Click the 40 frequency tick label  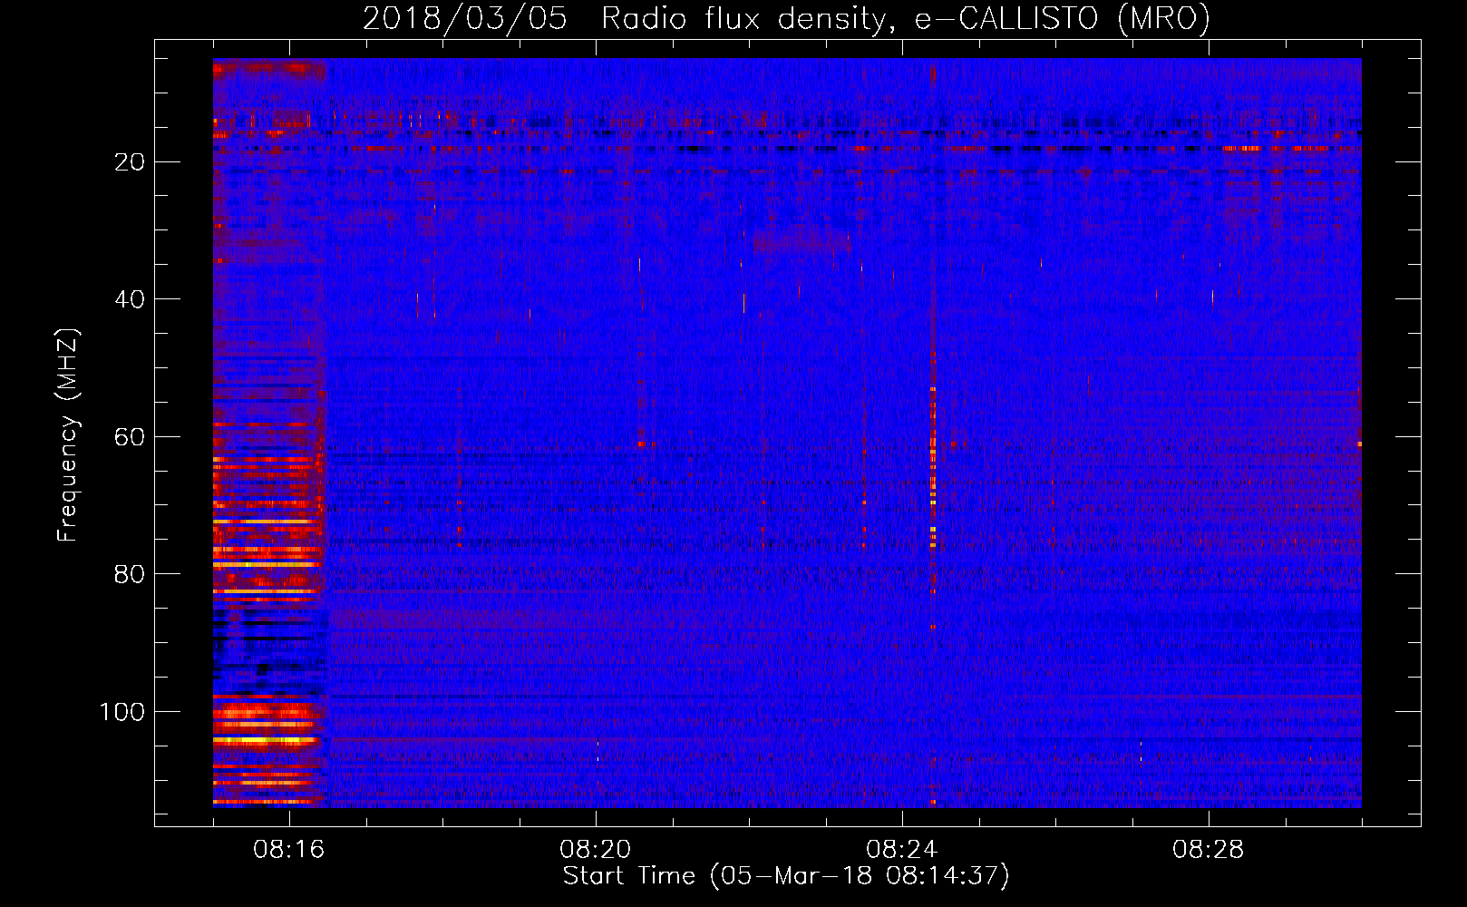131,299
